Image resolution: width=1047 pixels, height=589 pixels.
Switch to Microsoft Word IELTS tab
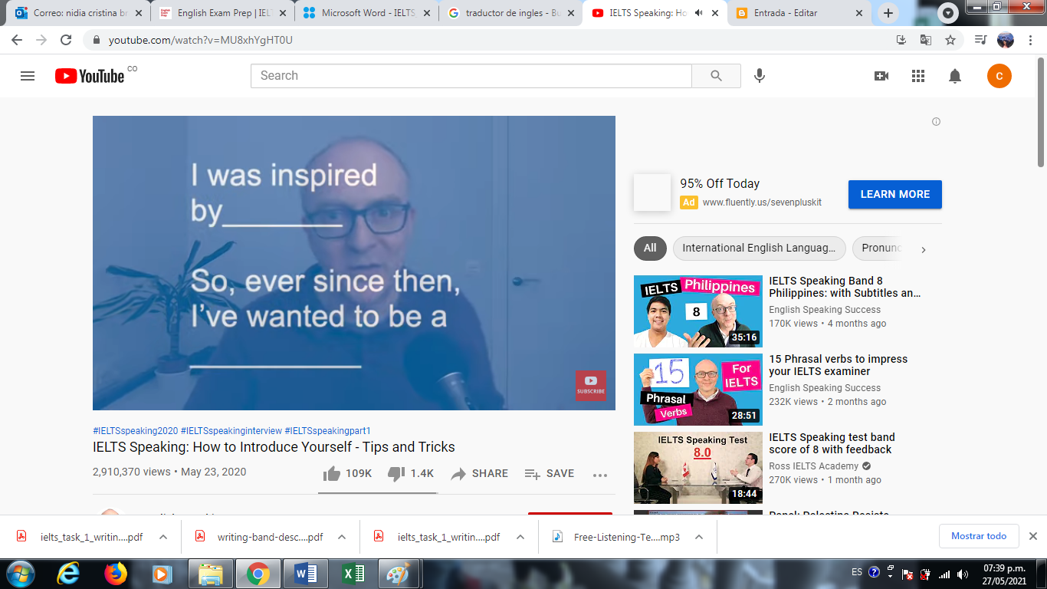pyautogui.click(x=366, y=13)
